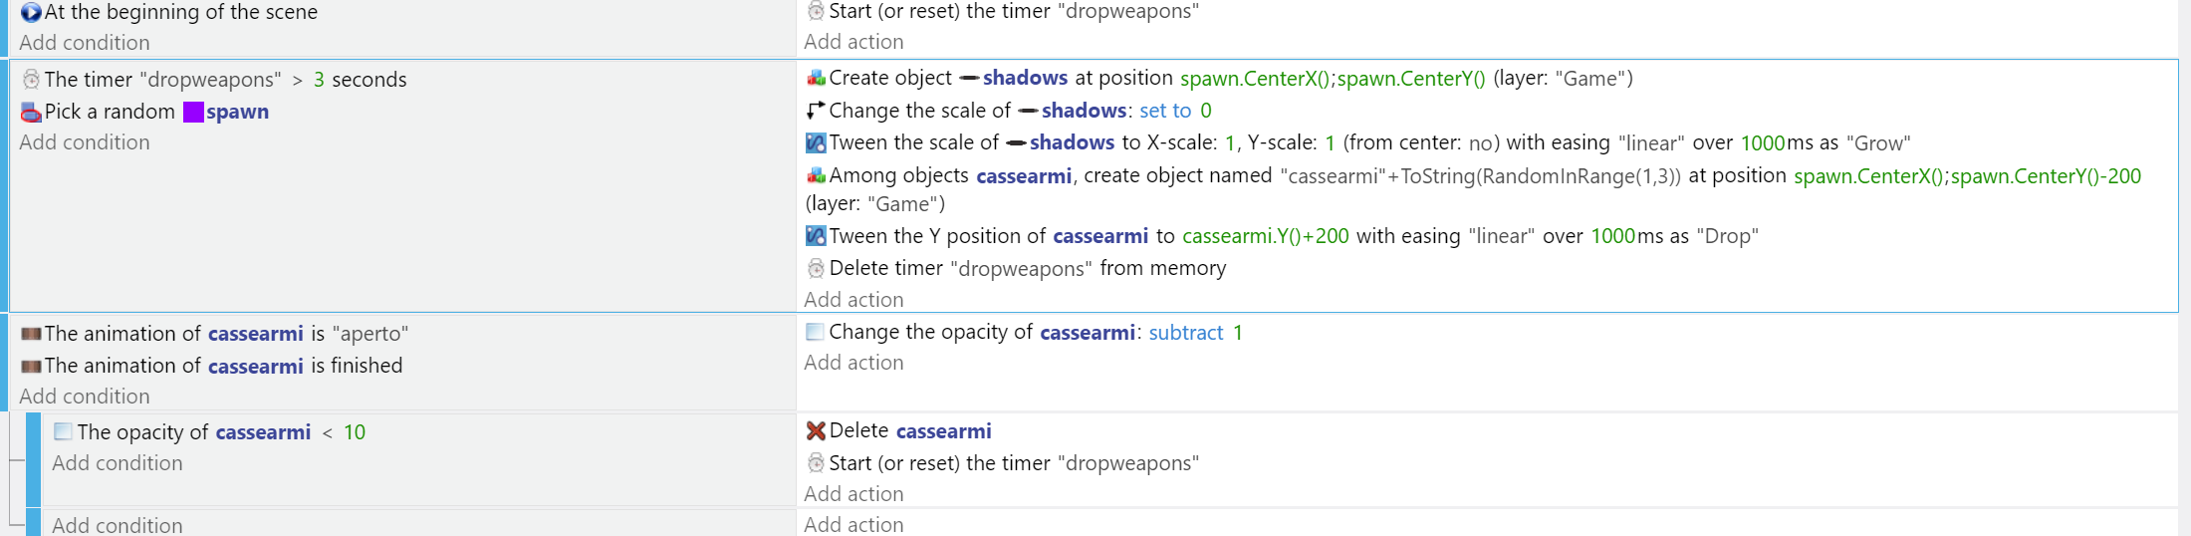
Task: Click the Delete timer dropweapons icon
Action: (x=816, y=268)
